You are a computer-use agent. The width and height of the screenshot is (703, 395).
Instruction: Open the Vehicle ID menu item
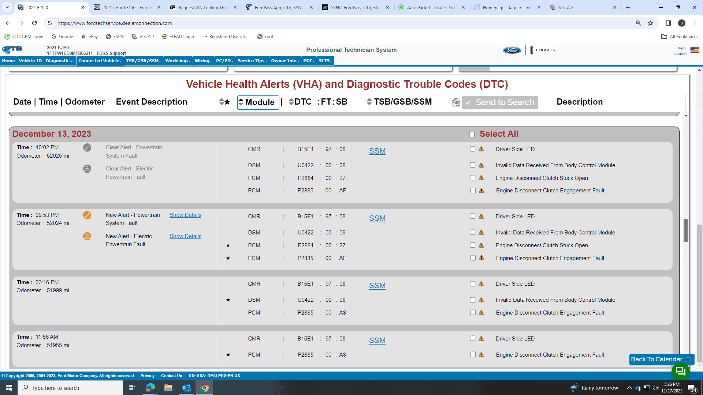pyautogui.click(x=30, y=61)
